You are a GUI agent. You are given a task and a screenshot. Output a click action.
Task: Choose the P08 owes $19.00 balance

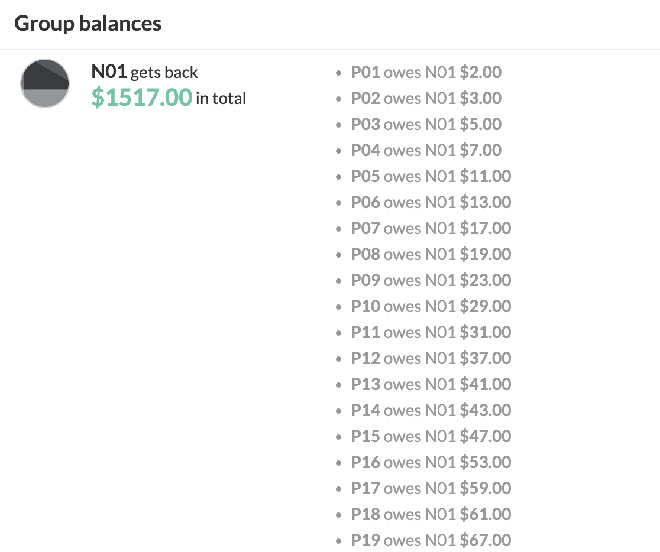(x=431, y=255)
